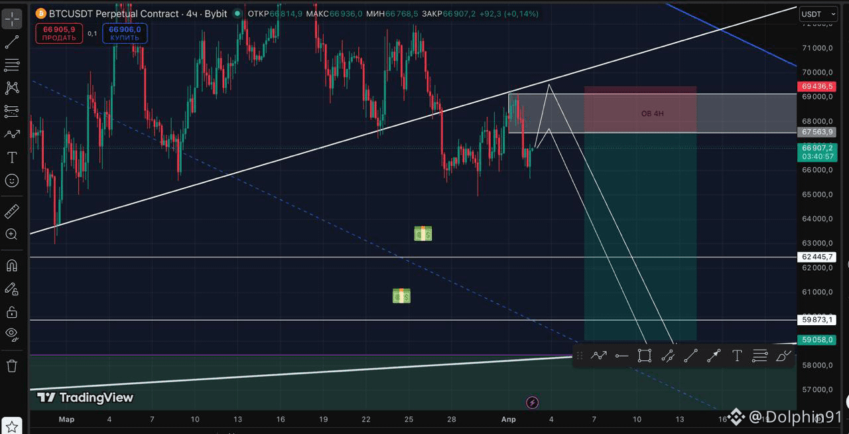
Task: Click the ОТКР open value 66 814,9
Action: point(286,13)
